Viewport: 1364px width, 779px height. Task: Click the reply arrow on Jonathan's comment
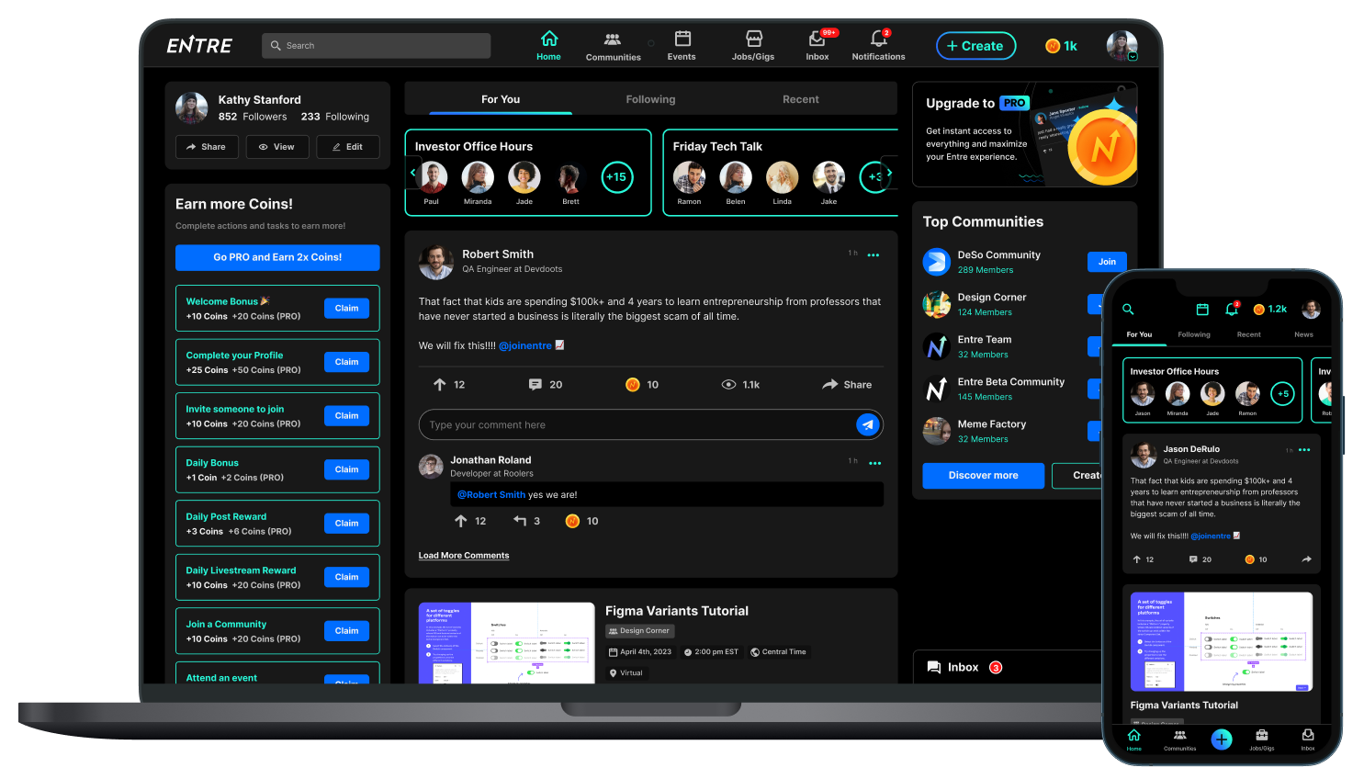pos(520,521)
